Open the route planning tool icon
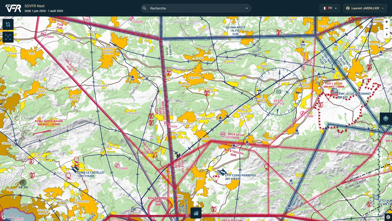Screen dimensions: 392x221 (8, 24)
